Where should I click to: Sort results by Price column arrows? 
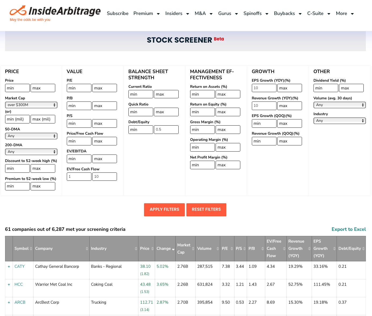[152, 249]
